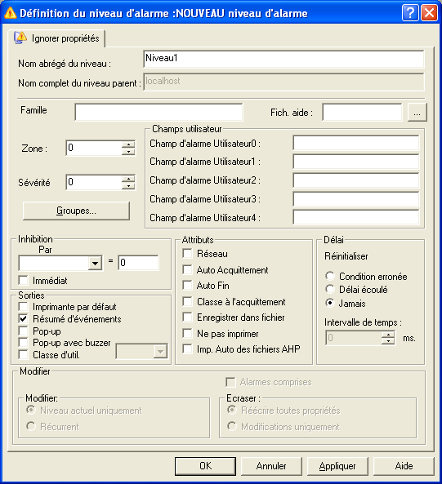Enable the Réseau attribute checkbox

[187, 253]
